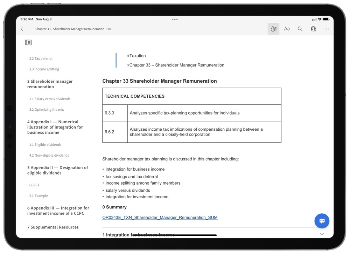
Task: Go to 4.2 Non-eligible dividends in outline
Action: [49, 156]
